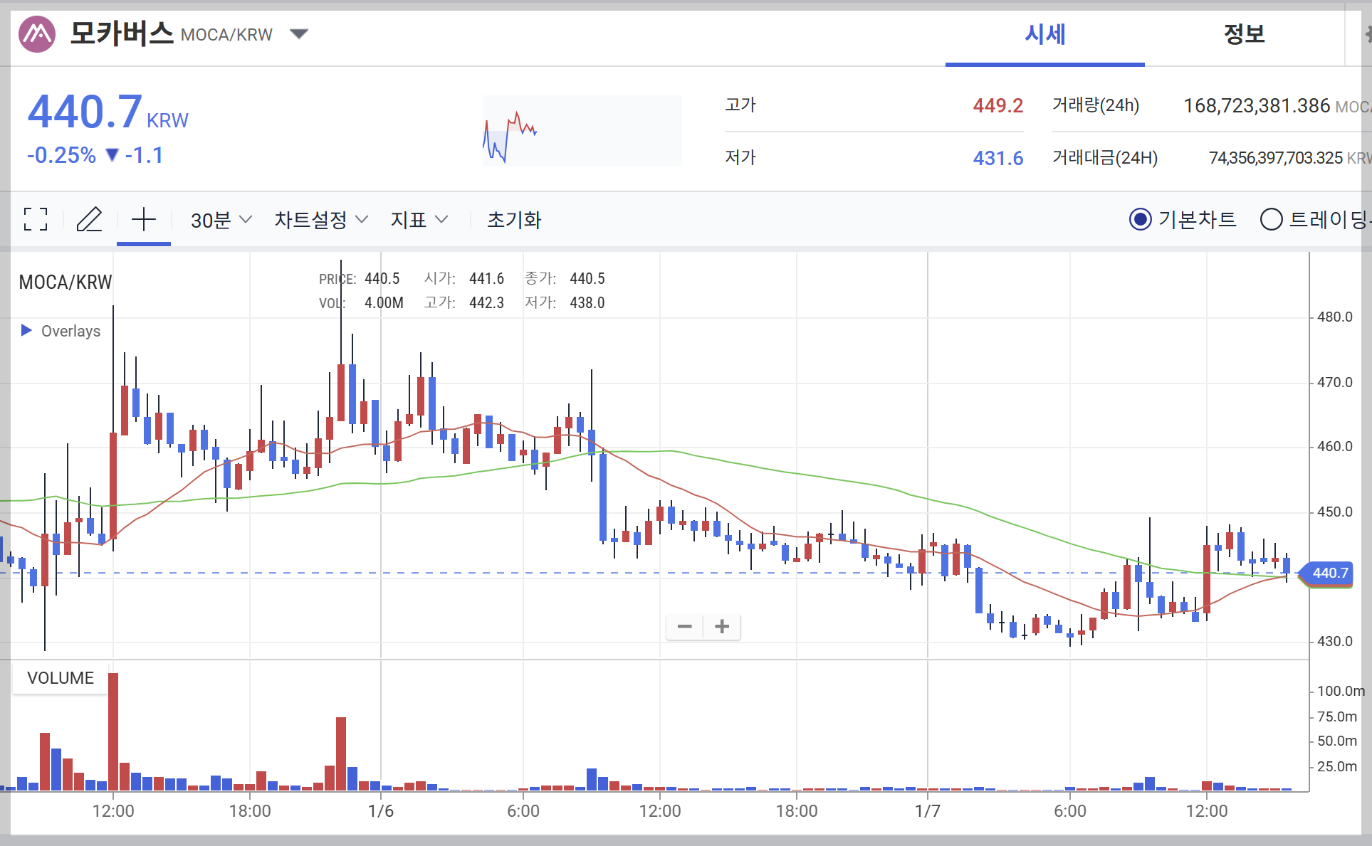The image size is (1372, 846).
Task: Open the 차트설정 dropdown
Action: pos(320,219)
